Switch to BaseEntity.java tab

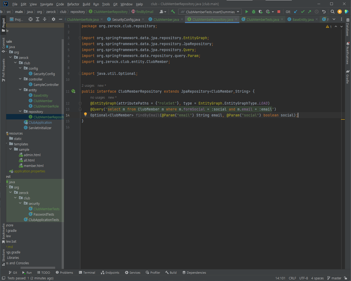[303, 19]
